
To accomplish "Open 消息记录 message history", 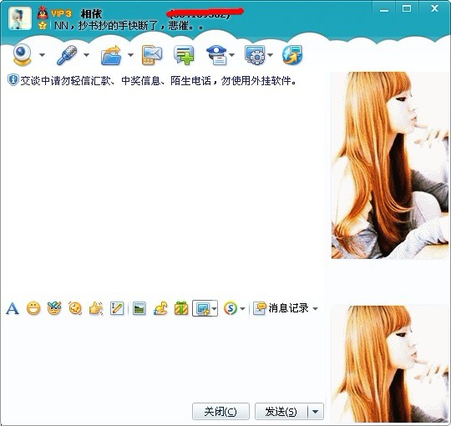I will click(281, 308).
